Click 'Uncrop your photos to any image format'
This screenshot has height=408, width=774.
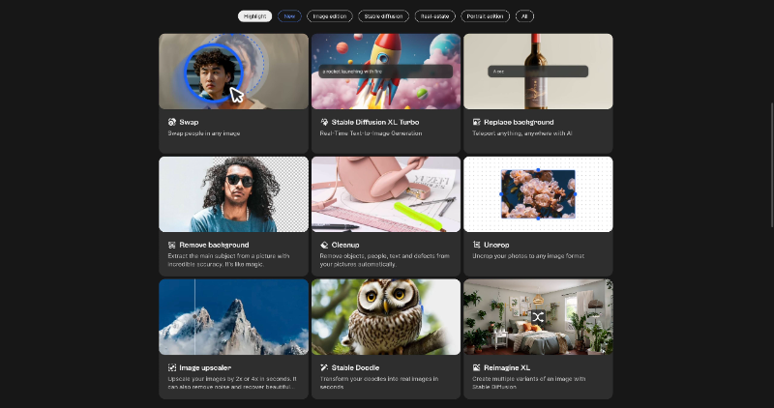point(528,256)
